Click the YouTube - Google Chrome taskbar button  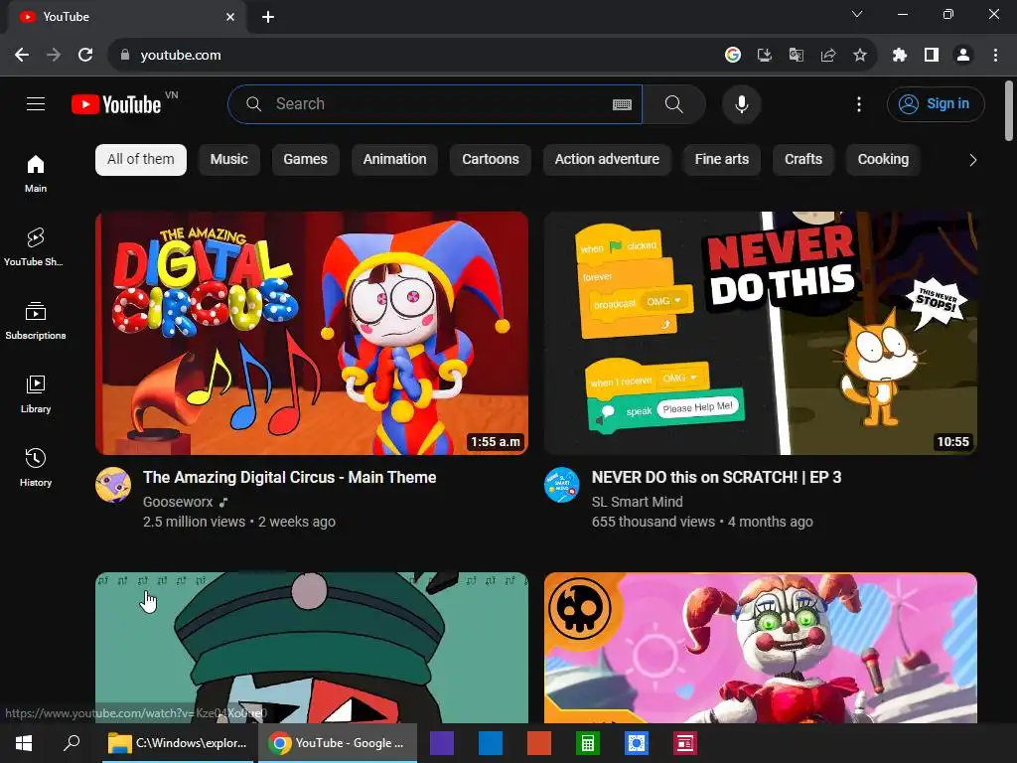coord(338,743)
